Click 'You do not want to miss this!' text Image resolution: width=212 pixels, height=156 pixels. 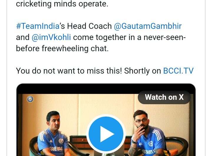(69, 71)
